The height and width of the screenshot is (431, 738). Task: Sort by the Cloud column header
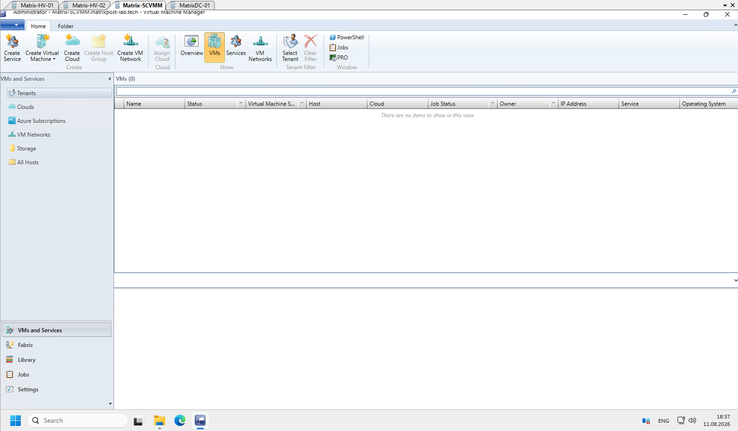pyautogui.click(x=398, y=104)
